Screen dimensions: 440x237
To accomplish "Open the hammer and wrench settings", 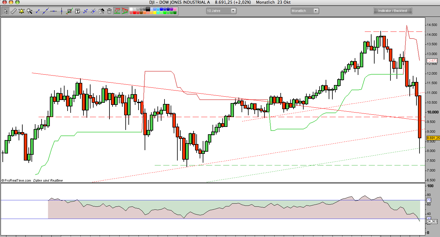I will click(101, 11).
